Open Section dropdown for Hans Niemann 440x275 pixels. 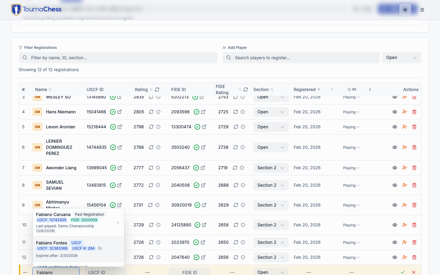271,112
